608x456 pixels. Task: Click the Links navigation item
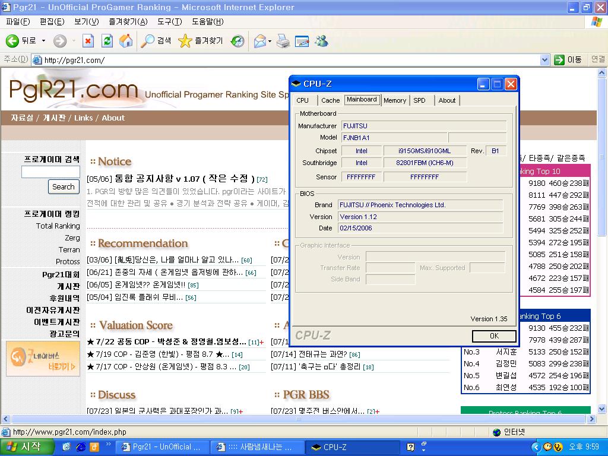[x=83, y=118]
